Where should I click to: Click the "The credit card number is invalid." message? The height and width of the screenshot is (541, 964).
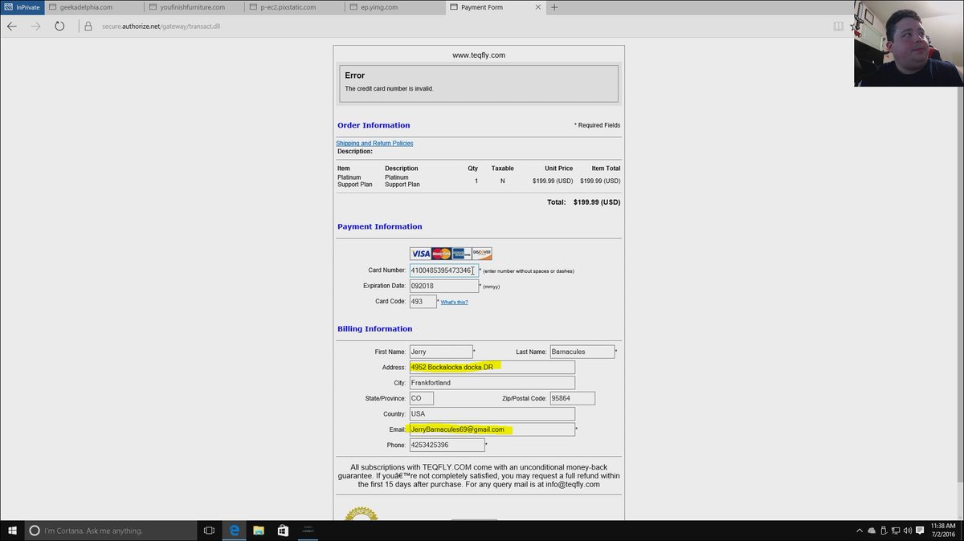coord(389,88)
